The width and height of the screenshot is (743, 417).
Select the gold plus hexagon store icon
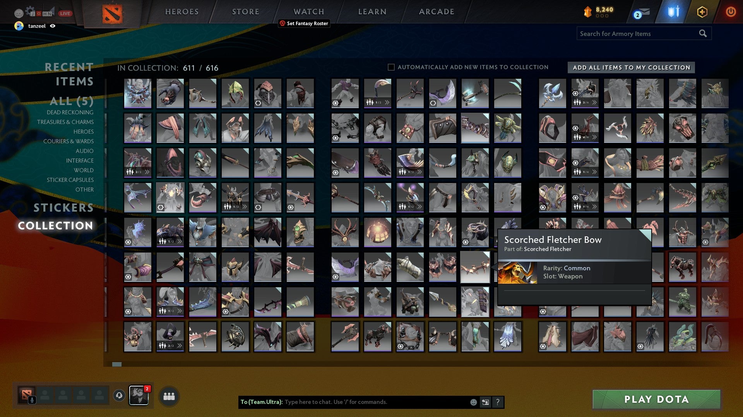click(x=702, y=12)
